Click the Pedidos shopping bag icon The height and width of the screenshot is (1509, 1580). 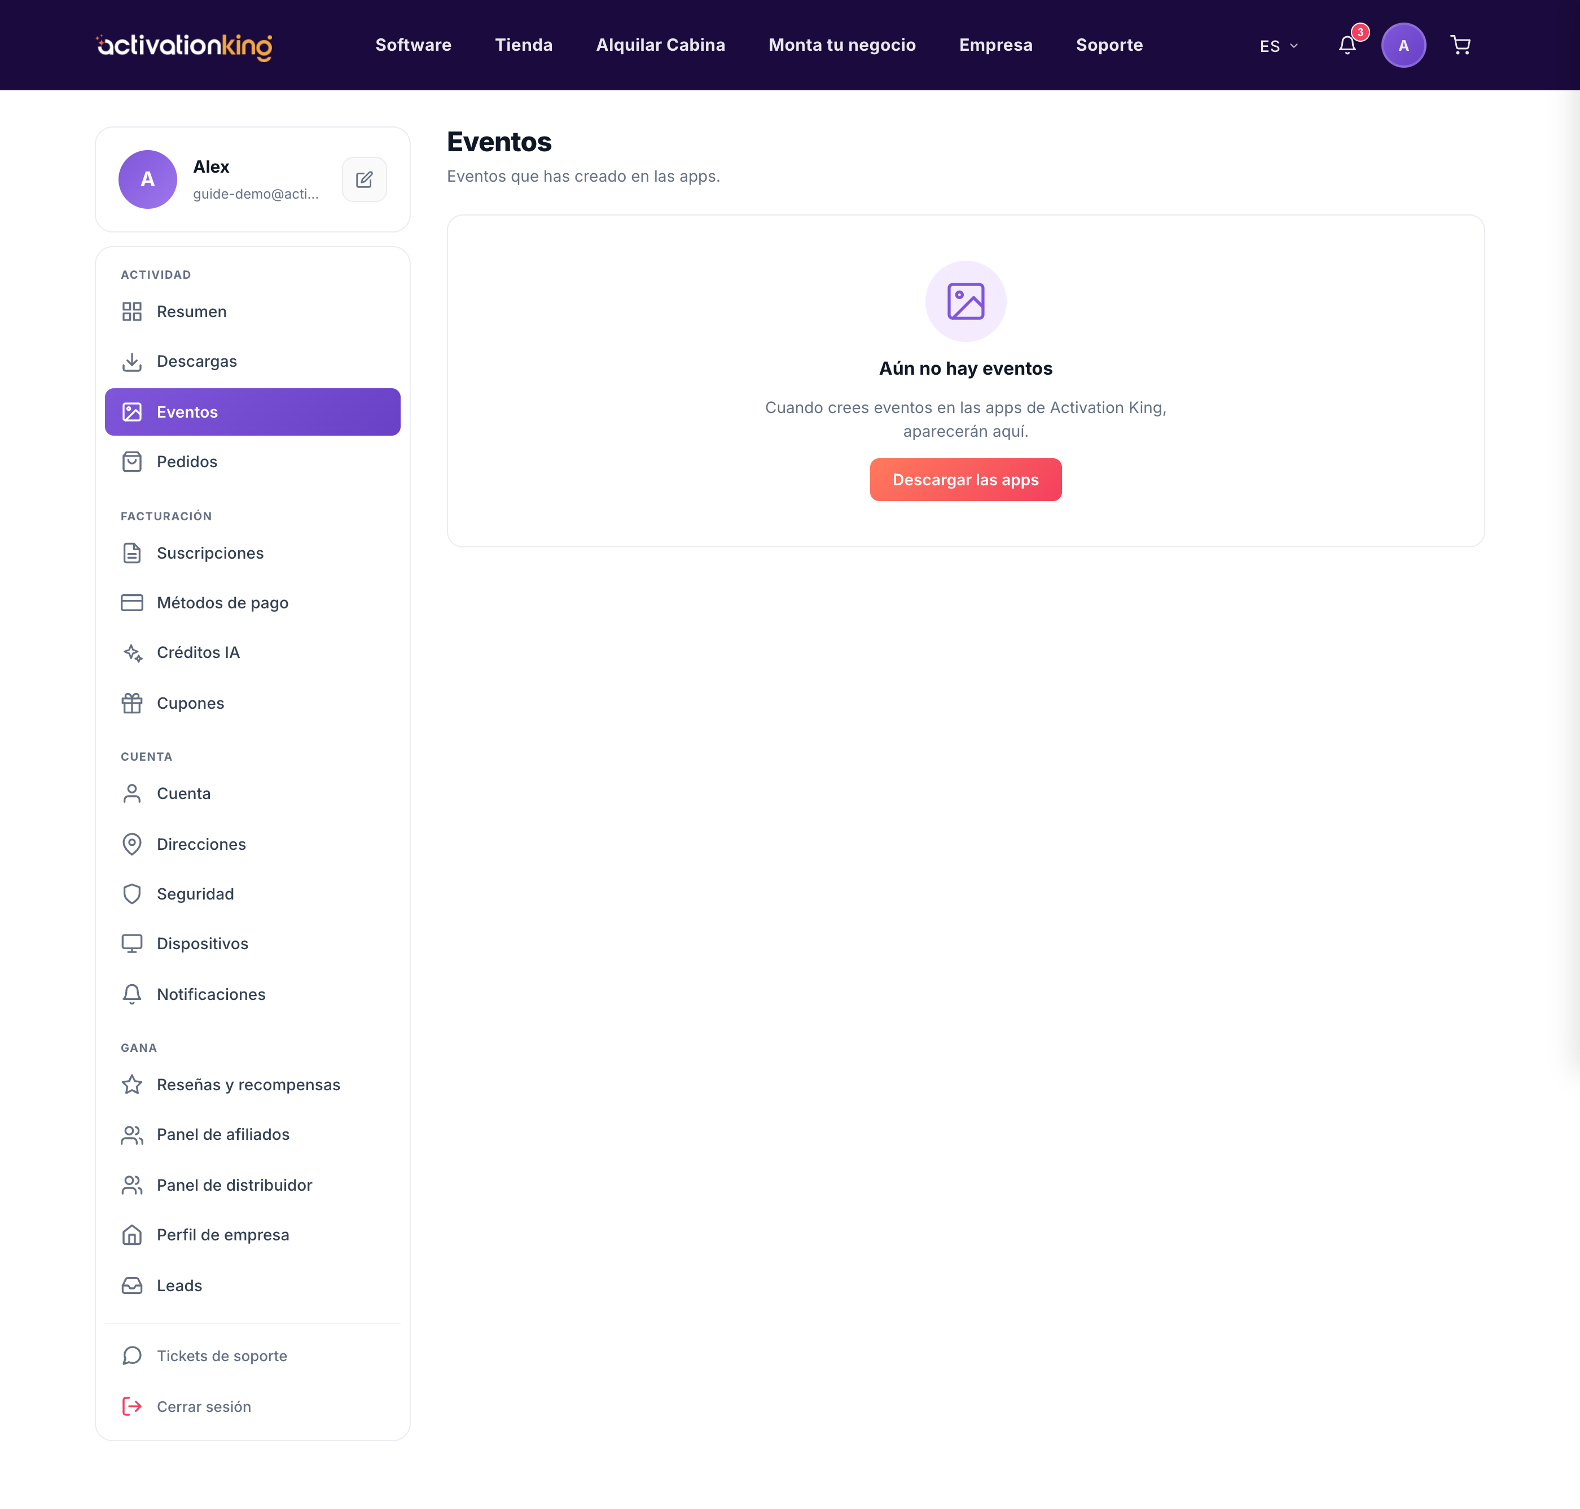point(132,462)
